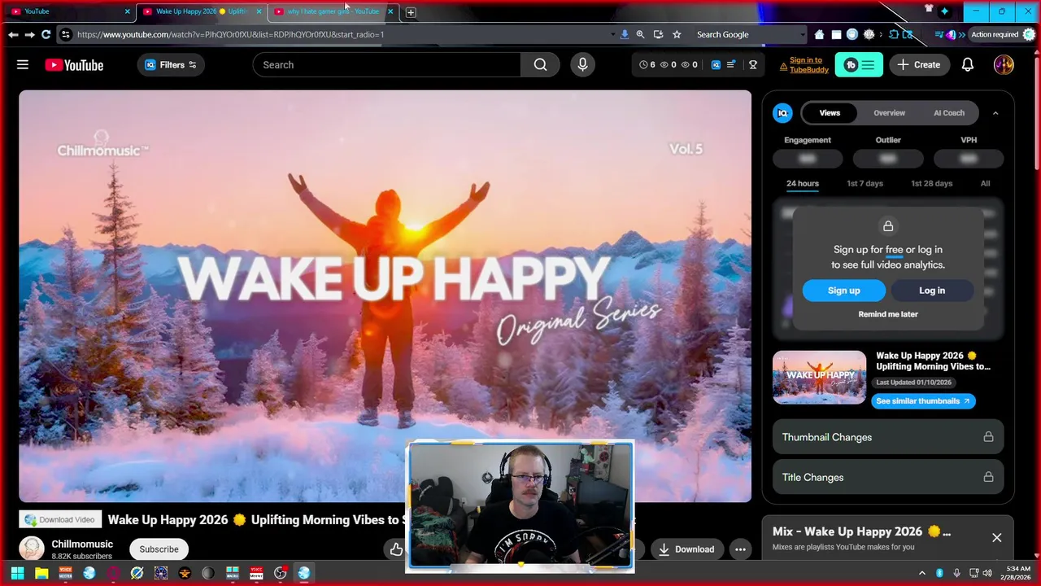Viewport: 1041px width, 586px height.
Task: Open the Chillmomusic channel name
Action: (x=82, y=544)
